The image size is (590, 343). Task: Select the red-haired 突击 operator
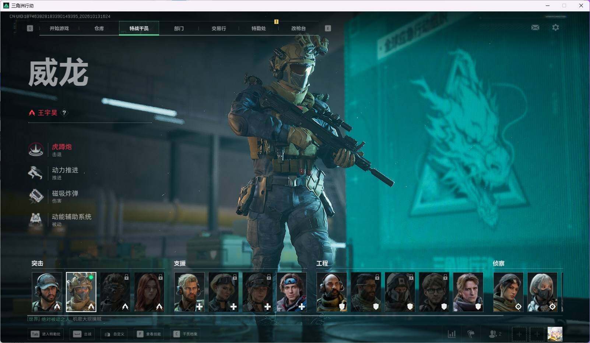click(x=149, y=292)
